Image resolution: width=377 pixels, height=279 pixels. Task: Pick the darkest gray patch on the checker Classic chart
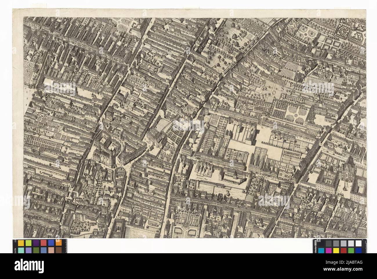329,243
